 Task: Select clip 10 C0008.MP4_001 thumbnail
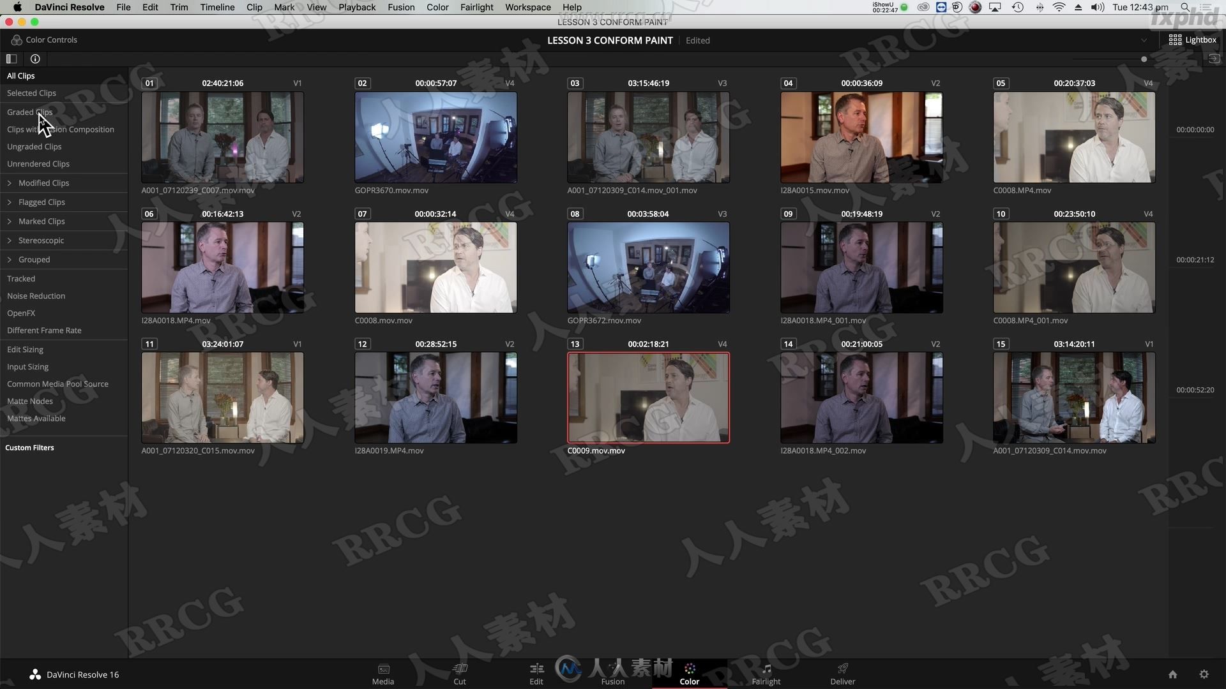(x=1074, y=267)
